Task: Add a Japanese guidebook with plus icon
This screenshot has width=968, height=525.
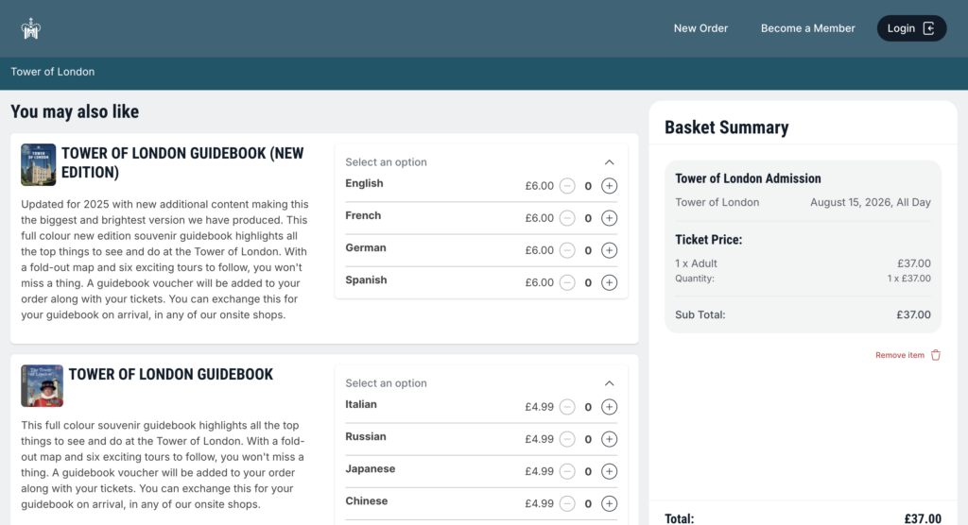Action: 609,471
